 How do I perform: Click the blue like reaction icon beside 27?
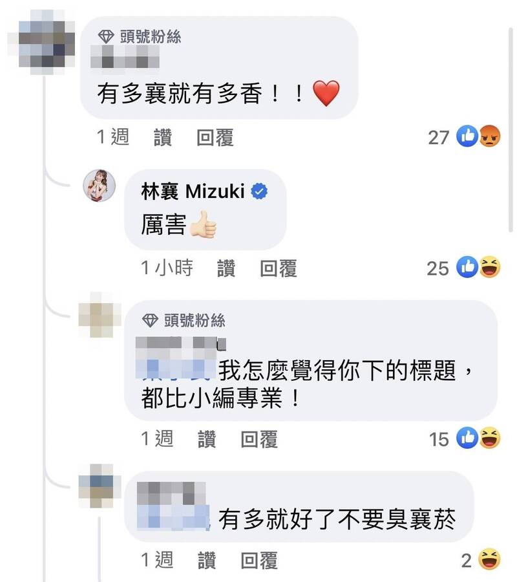(x=467, y=136)
